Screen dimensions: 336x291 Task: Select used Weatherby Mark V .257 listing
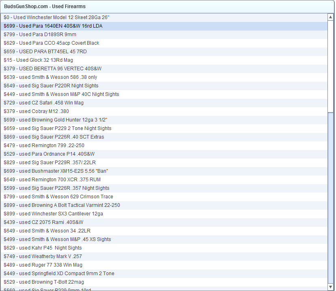164,256
